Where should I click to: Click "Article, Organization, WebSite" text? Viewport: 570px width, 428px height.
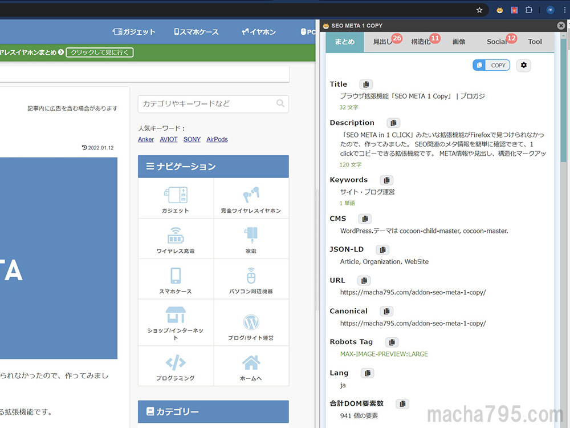[384, 262]
